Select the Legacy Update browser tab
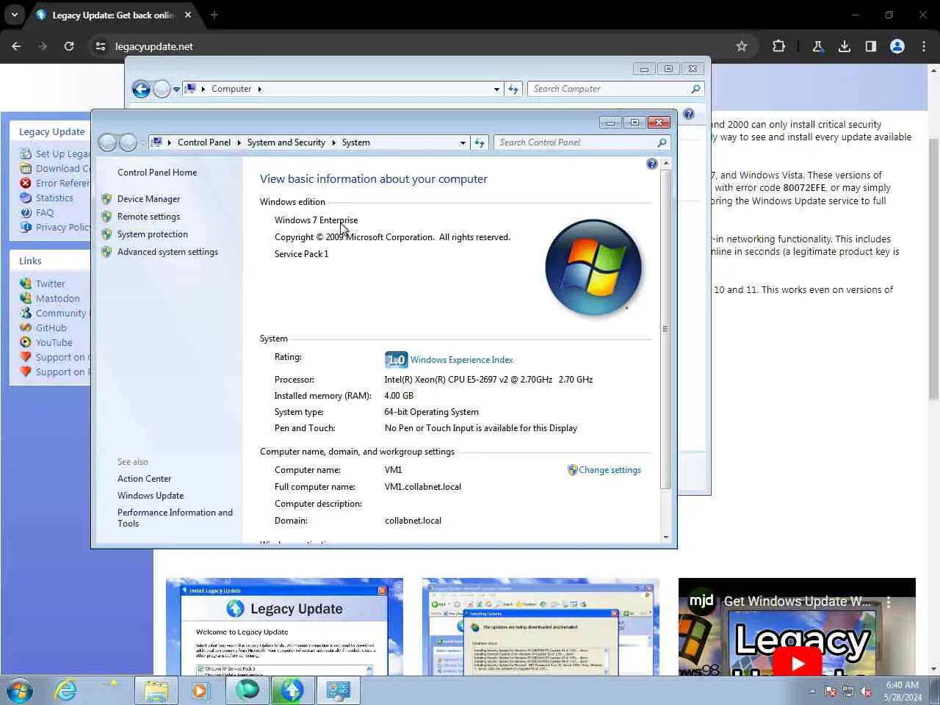 pyautogui.click(x=113, y=15)
